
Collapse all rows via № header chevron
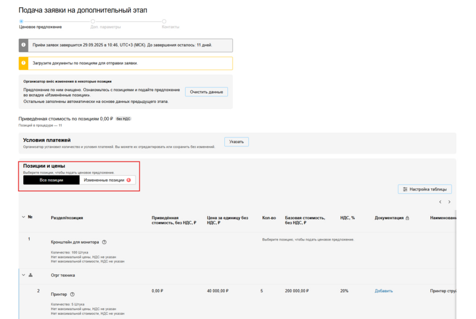tap(23, 217)
